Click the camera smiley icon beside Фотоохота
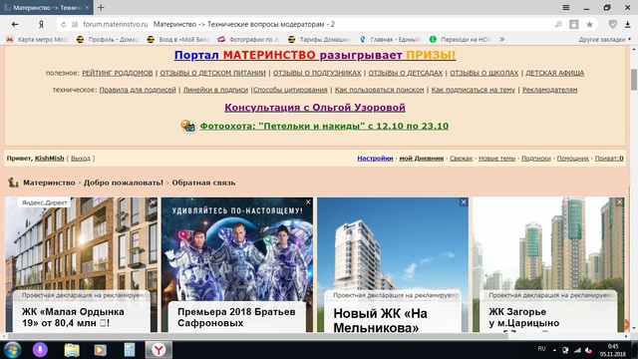 coord(188,127)
